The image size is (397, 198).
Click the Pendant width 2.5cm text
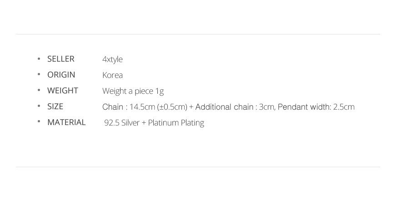[x=316, y=107]
